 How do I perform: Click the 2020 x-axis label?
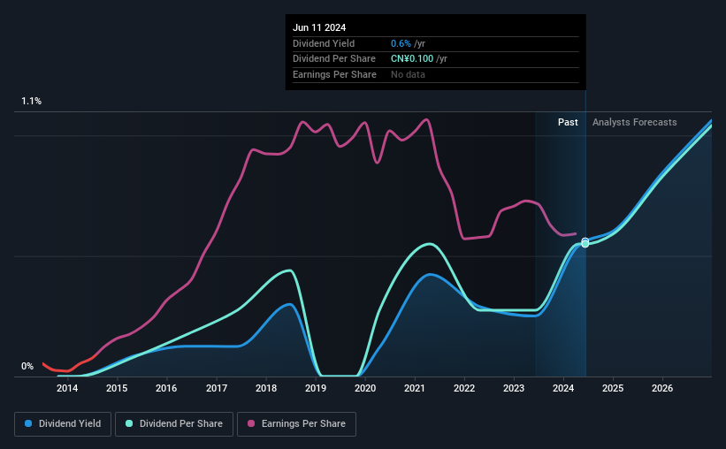(x=365, y=388)
